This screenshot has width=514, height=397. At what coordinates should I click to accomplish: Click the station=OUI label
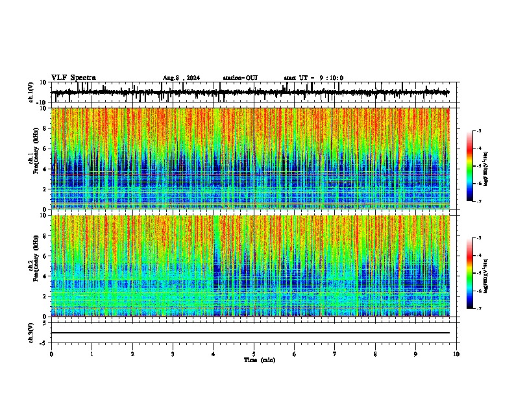tap(240, 78)
